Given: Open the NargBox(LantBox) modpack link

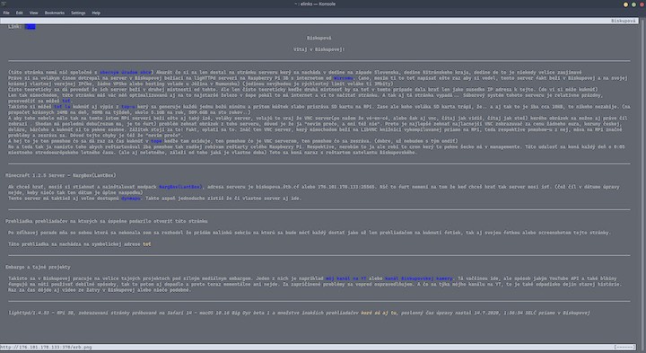Looking at the screenshot, I should (x=180, y=187).
